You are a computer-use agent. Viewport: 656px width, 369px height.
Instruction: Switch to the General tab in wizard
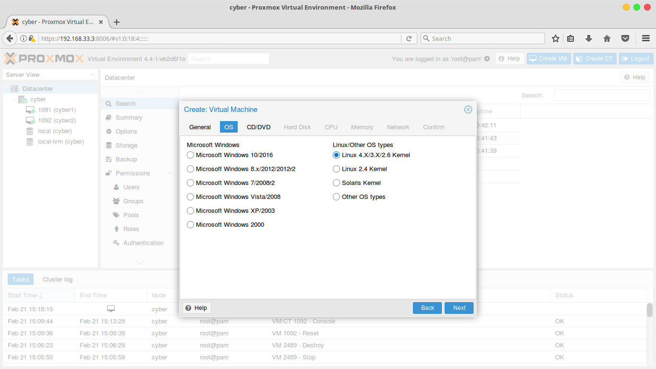point(200,127)
